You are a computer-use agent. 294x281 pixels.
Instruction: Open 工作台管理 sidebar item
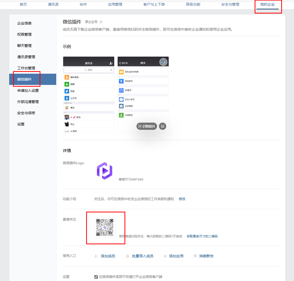click(x=26, y=68)
